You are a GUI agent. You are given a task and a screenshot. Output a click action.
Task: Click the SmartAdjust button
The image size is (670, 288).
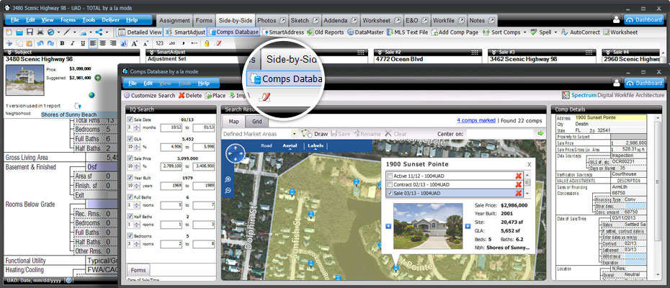tap(185, 32)
